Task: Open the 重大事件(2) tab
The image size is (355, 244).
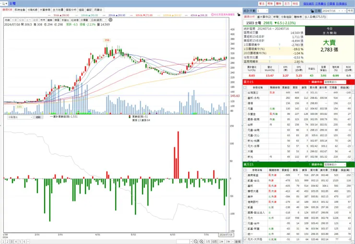Action: (264, 17)
